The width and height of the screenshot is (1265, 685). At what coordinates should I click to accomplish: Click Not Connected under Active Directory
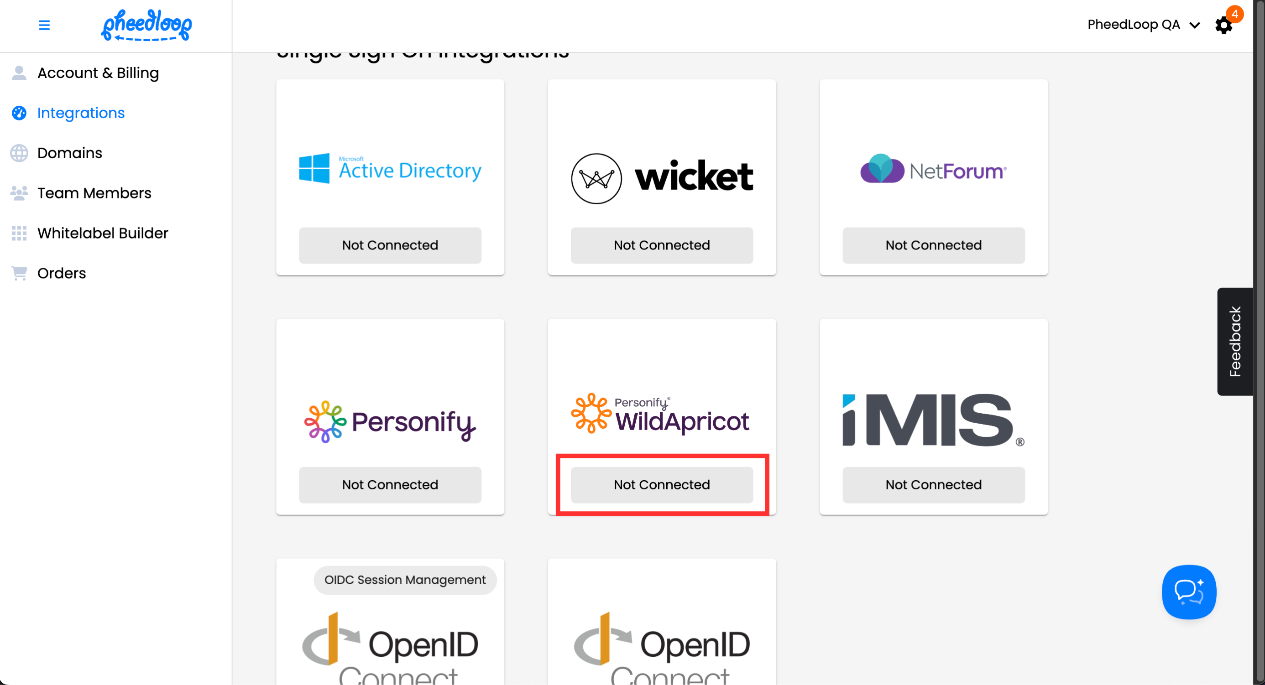[x=390, y=245]
